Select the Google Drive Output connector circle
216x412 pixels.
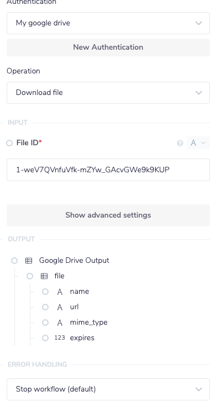pos(14,260)
